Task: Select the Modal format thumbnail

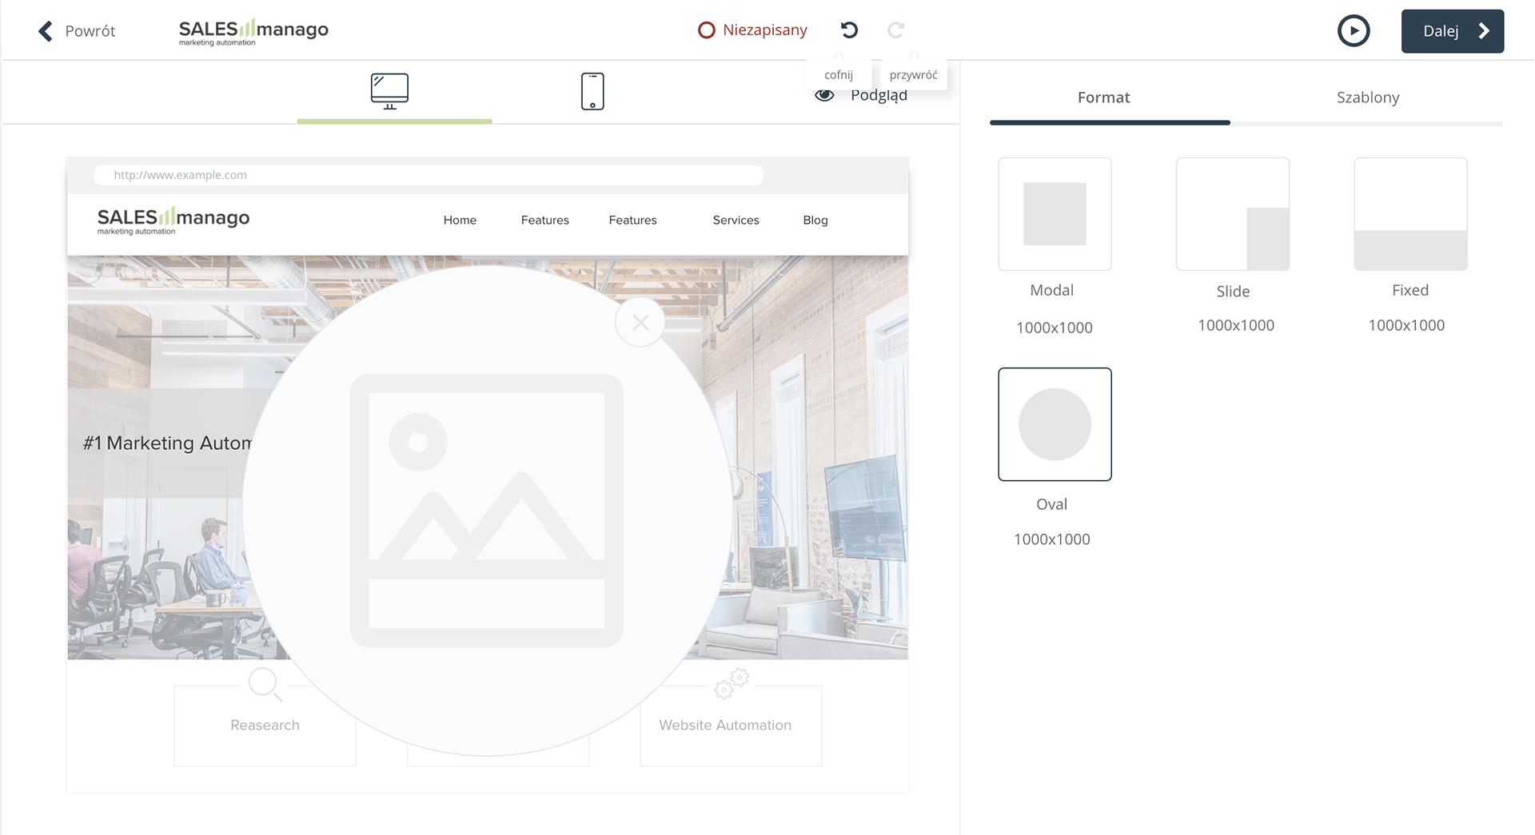Action: 1055,214
